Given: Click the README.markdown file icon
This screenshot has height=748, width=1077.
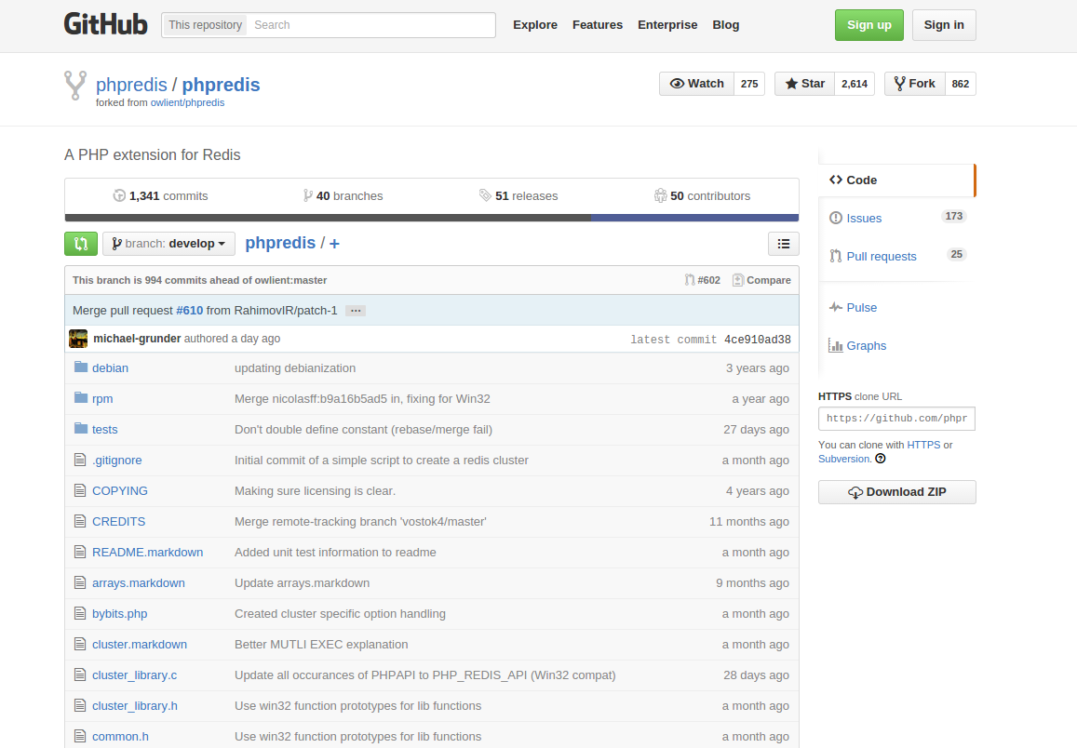Looking at the screenshot, I should [x=80, y=552].
